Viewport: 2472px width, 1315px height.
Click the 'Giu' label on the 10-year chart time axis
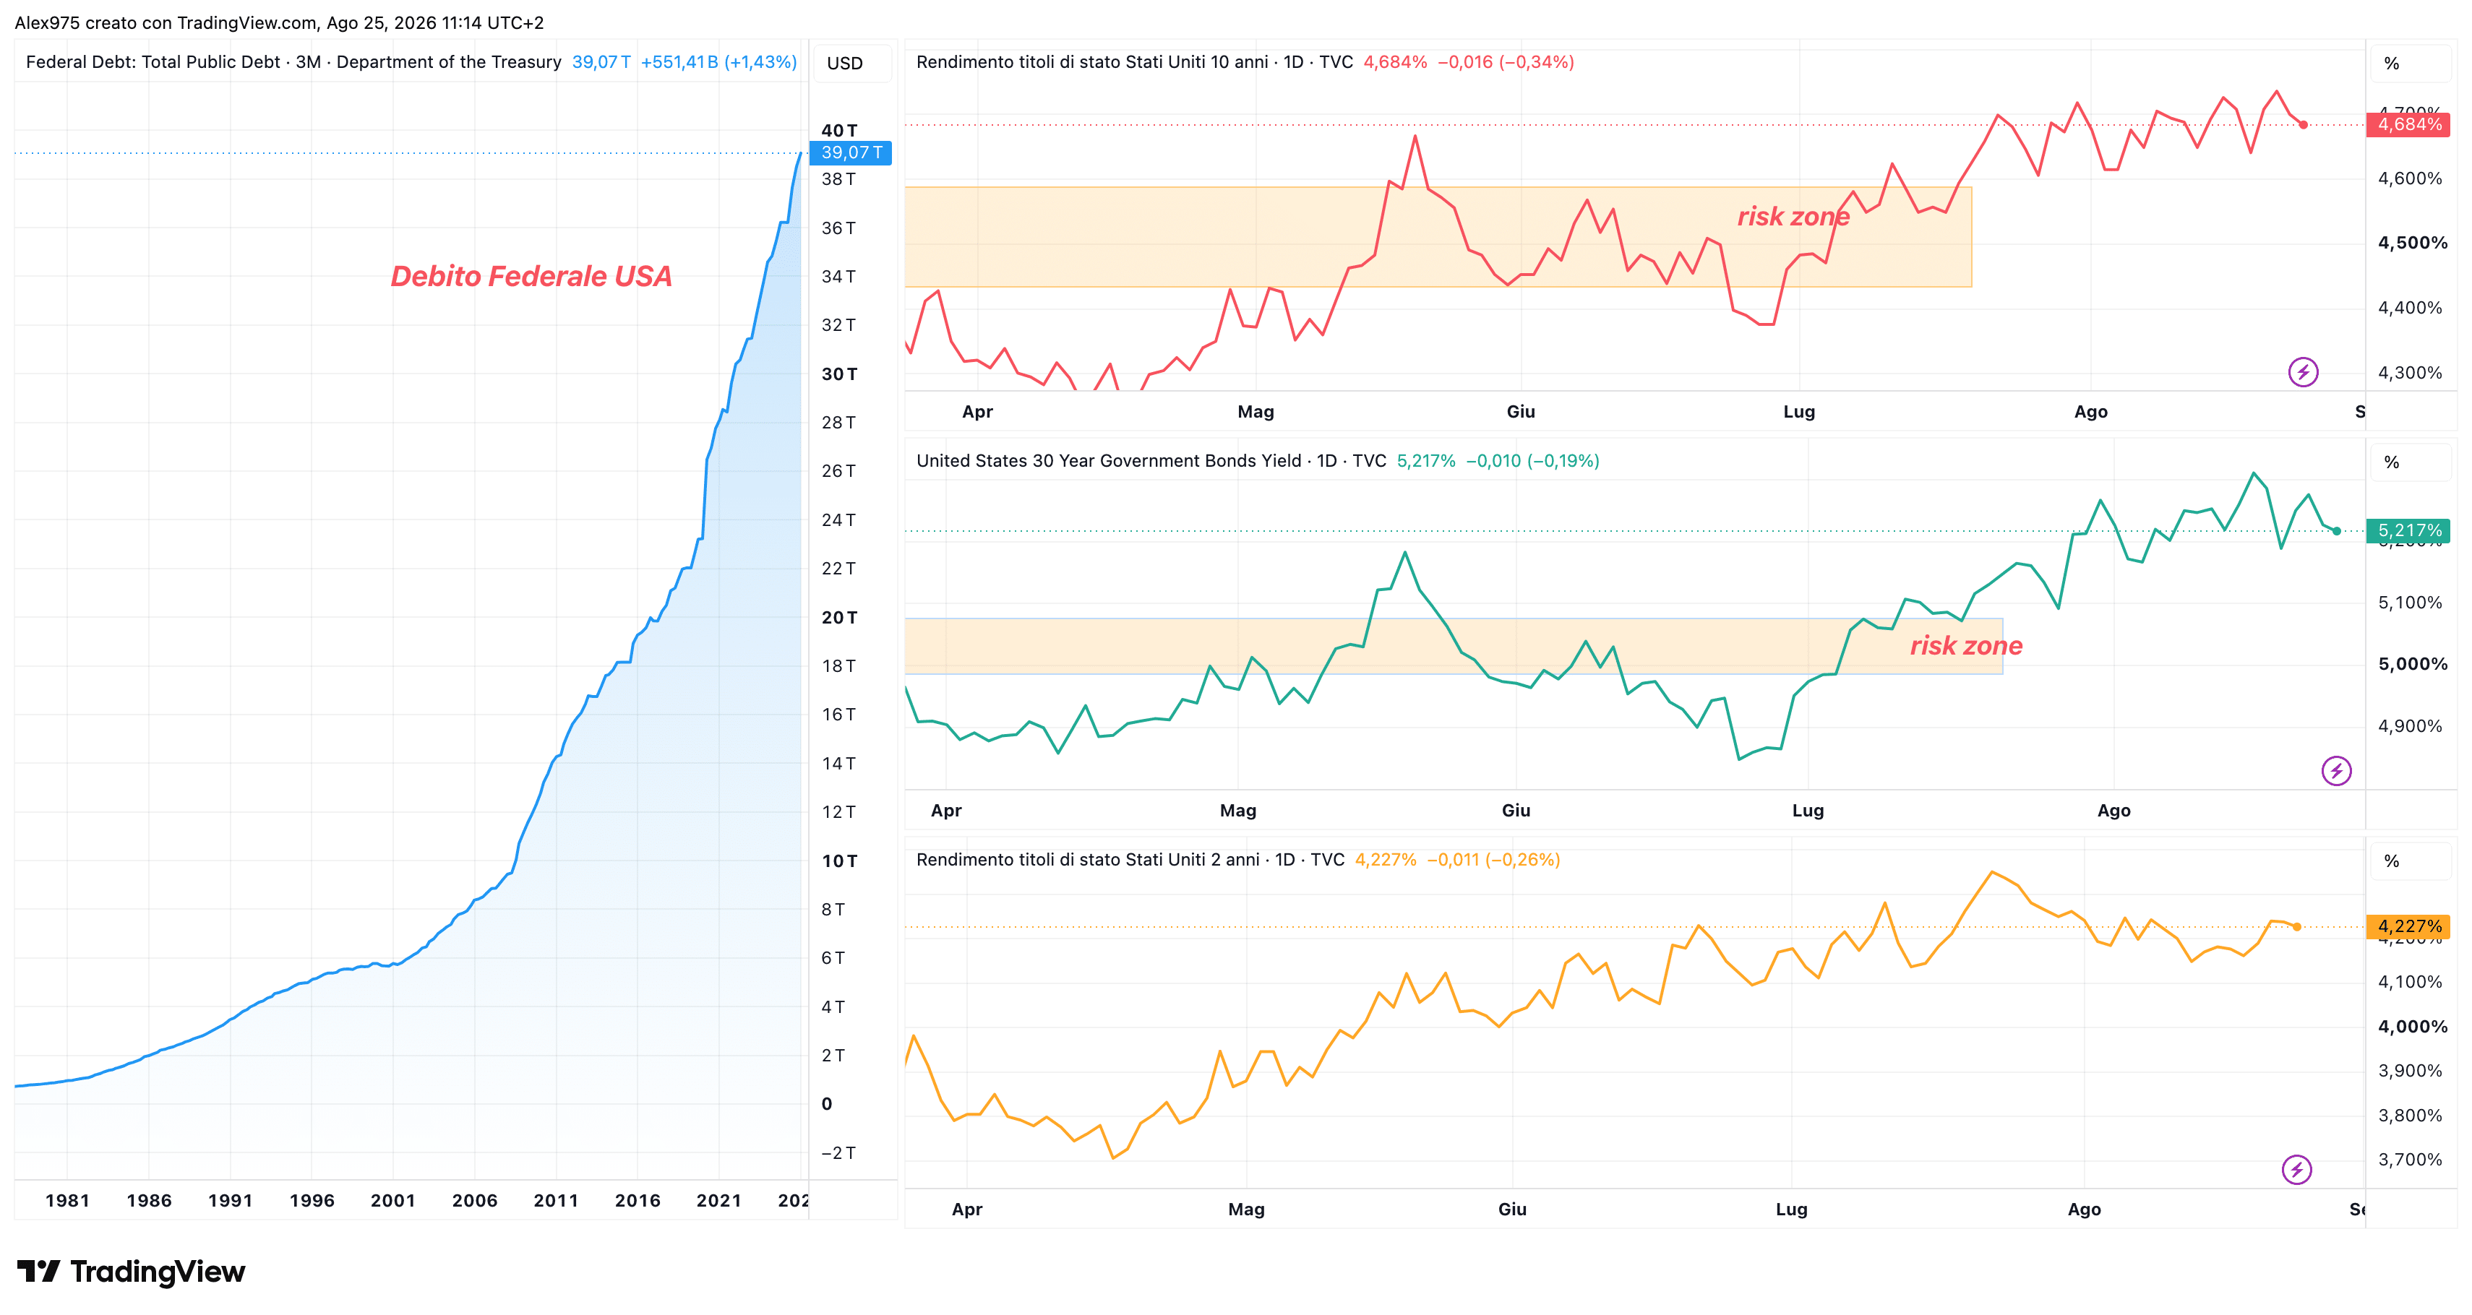click(x=1521, y=411)
